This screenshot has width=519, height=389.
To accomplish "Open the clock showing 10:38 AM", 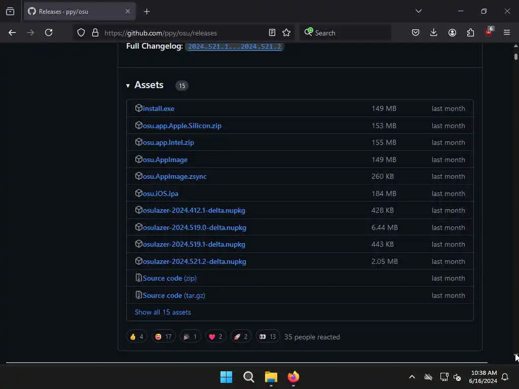I will (x=483, y=377).
